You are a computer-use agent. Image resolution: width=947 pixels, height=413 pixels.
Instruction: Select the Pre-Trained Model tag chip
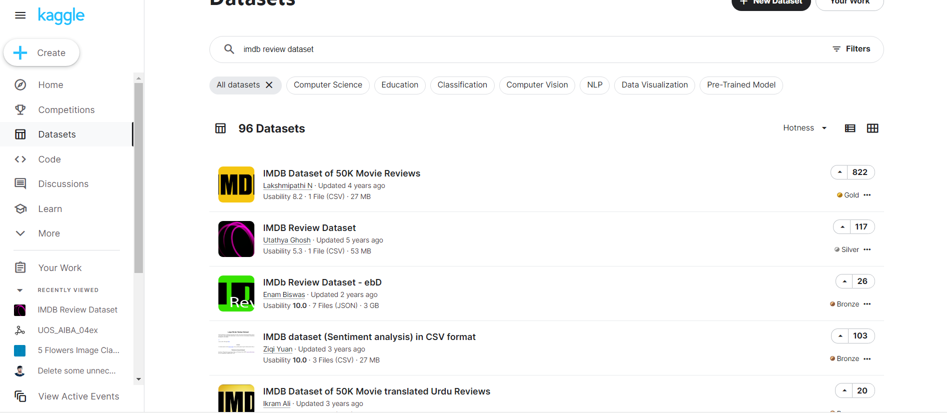point(741,85)
